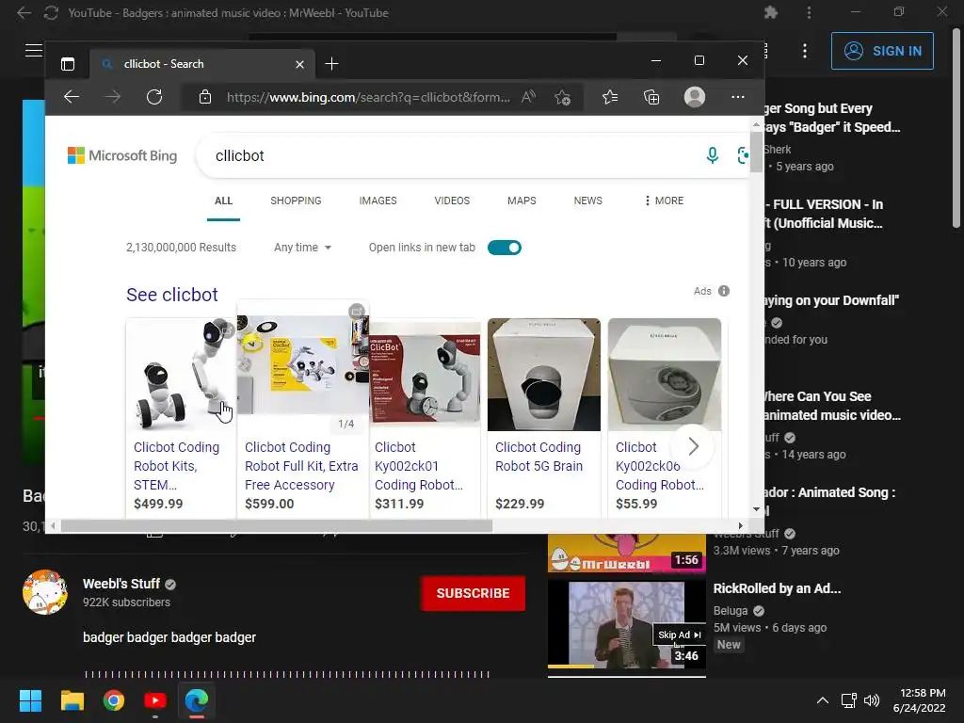Open the See clicbot link
The height and width of the screenshot is (723, 964).
click(172, 295)
